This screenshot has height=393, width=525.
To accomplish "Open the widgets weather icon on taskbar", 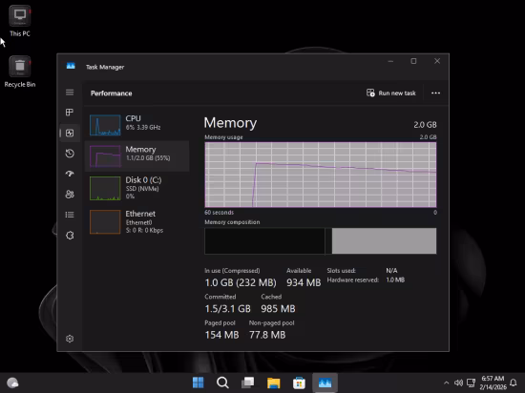I will (x=12, y=383).
